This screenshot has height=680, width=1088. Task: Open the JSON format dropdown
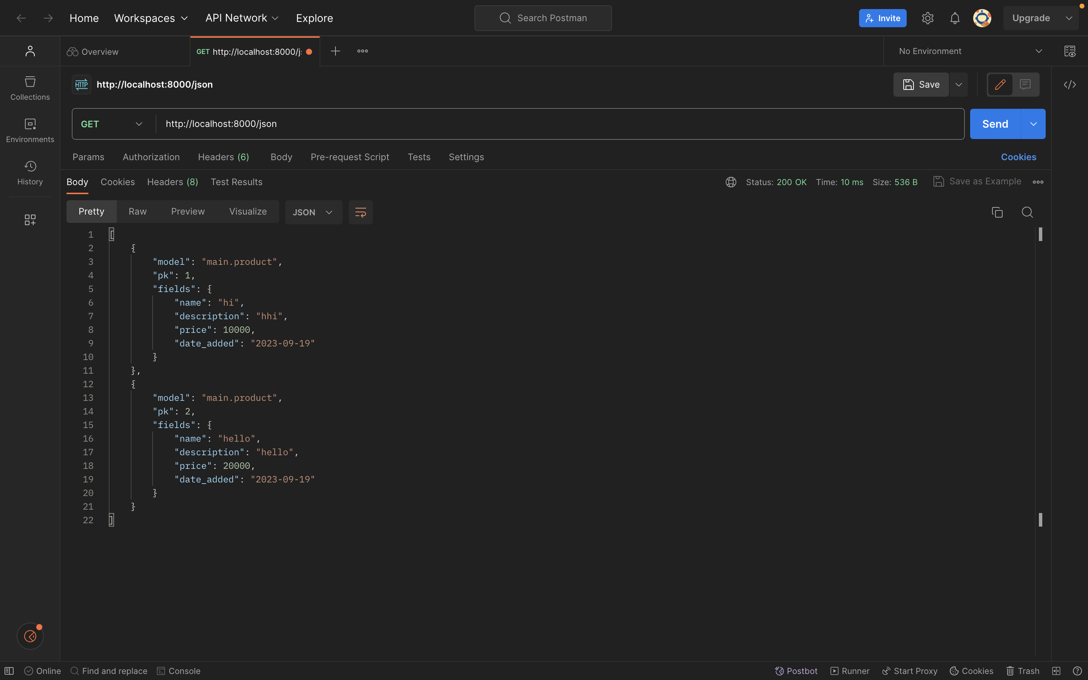tap(313, 212)
